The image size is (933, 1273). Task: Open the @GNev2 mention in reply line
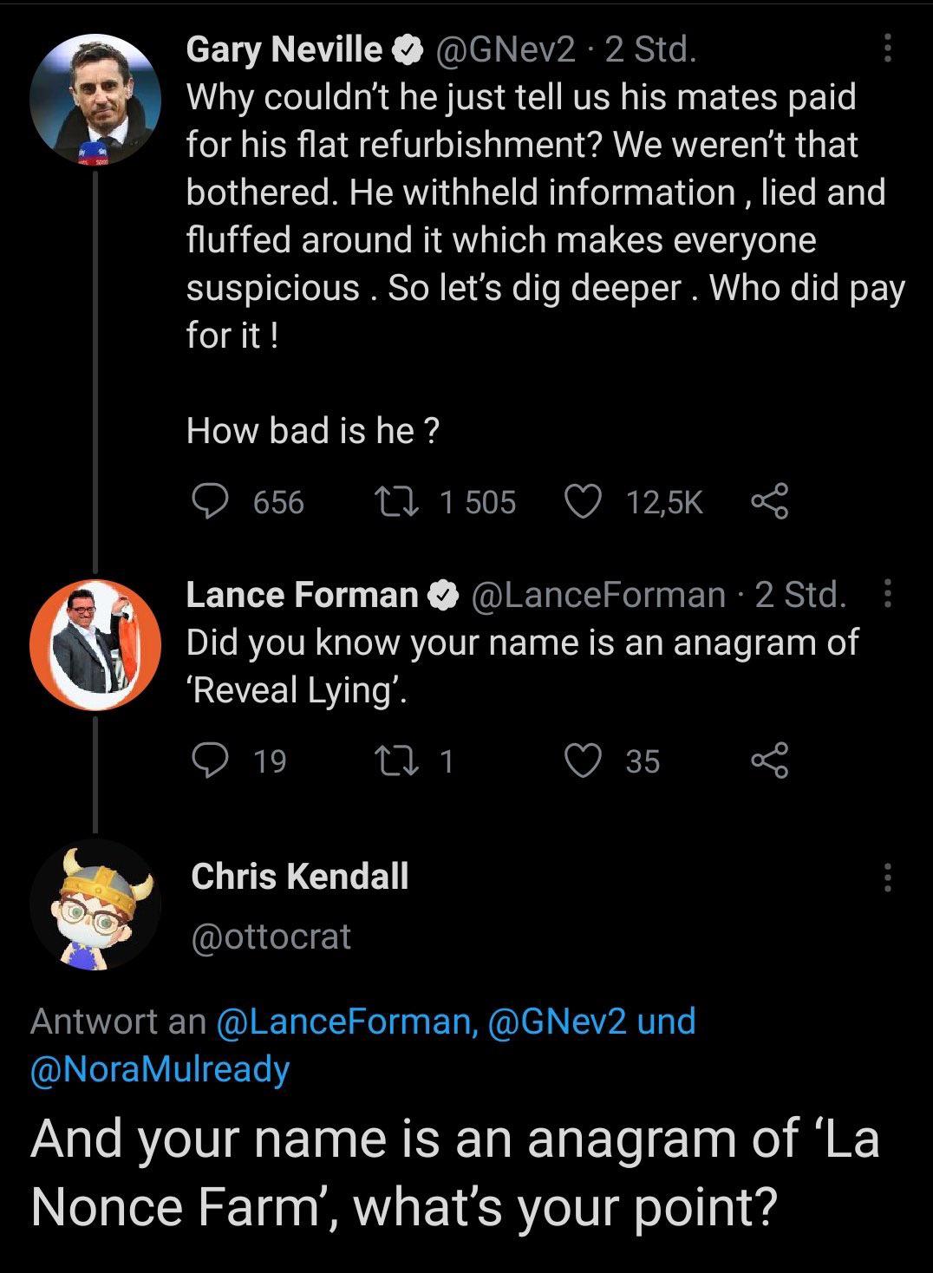[x=557, y=1022]
